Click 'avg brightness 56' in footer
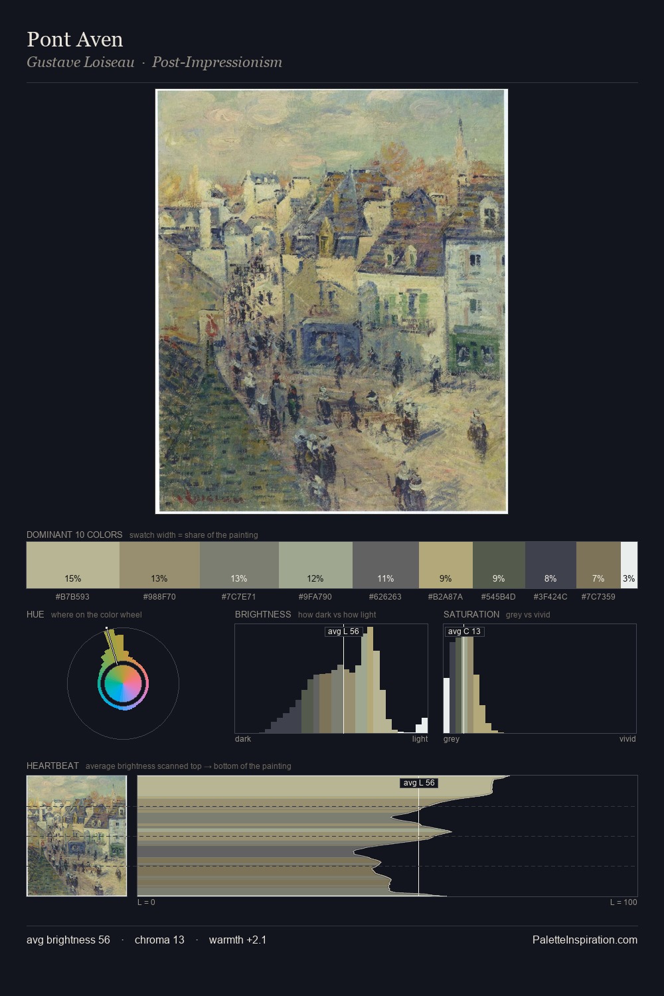The height and width of the screenshot is (996, 664). (68, 940)
